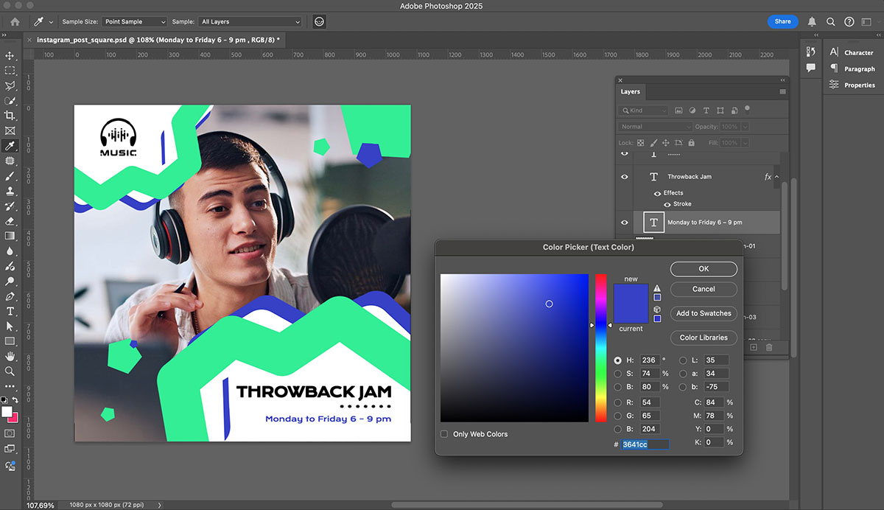This screenshot has height=510, width=884.
Task: Select the Crop tool in the toolbar
Action: (x=10, y=116)
